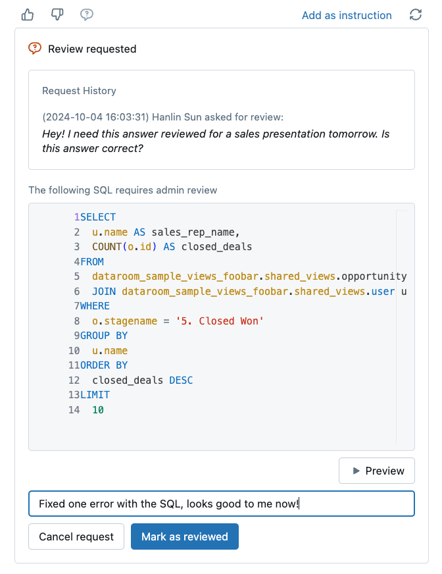442x574 pixels.
Task: Click the Add as instruction link
Action: pos(347,15)
